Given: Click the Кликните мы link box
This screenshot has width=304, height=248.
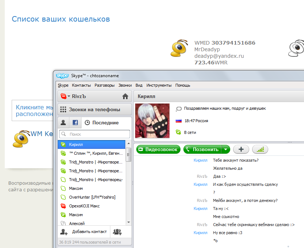Looking at the screenshot, I should pyautogui.click(x=33, y=110).
